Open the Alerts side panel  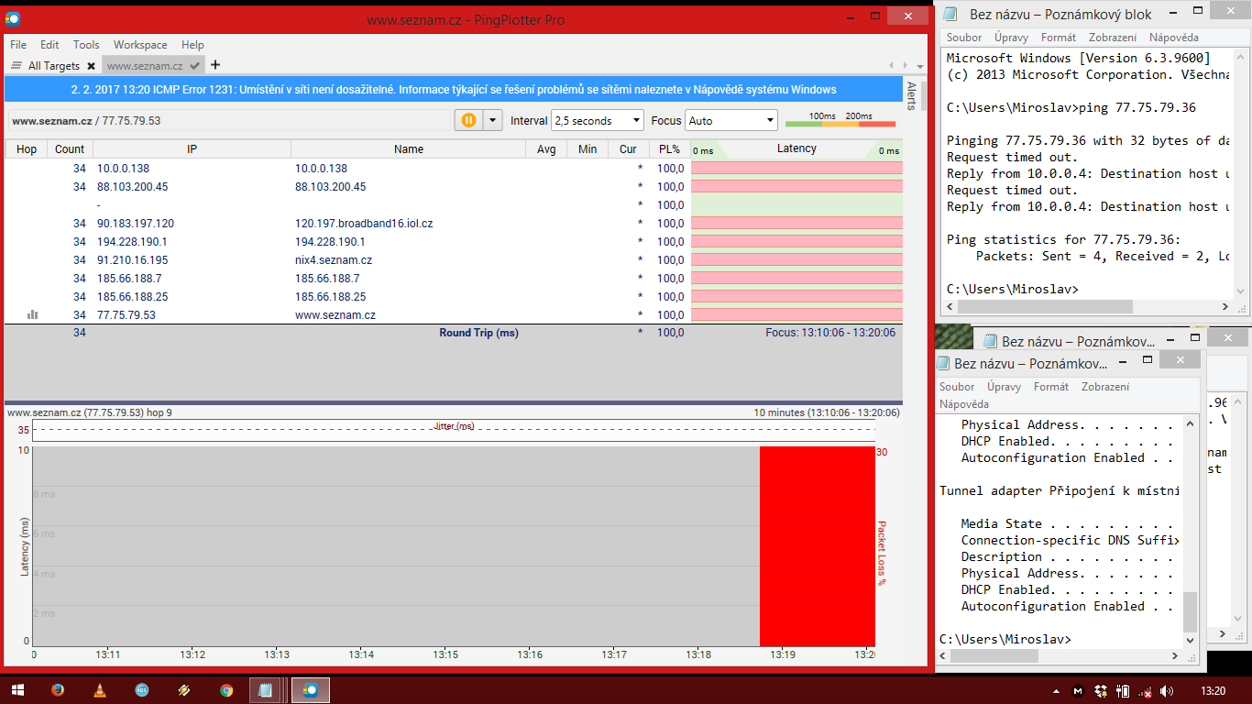pyautogui.click(x=911, y=95)
